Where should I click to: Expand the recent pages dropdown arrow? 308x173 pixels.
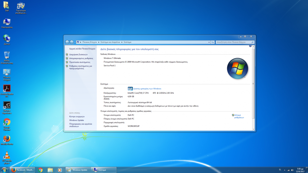click(x=74, y=42)
